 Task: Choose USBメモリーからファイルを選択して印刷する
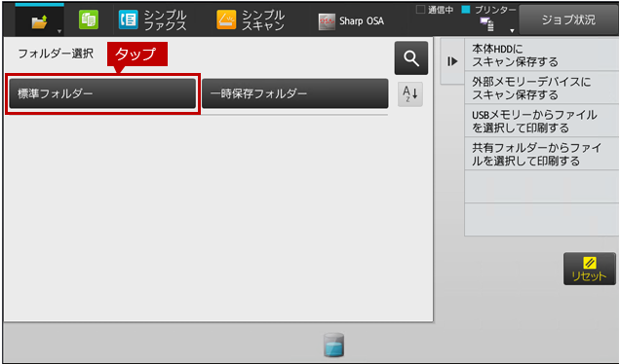(542, 121)
